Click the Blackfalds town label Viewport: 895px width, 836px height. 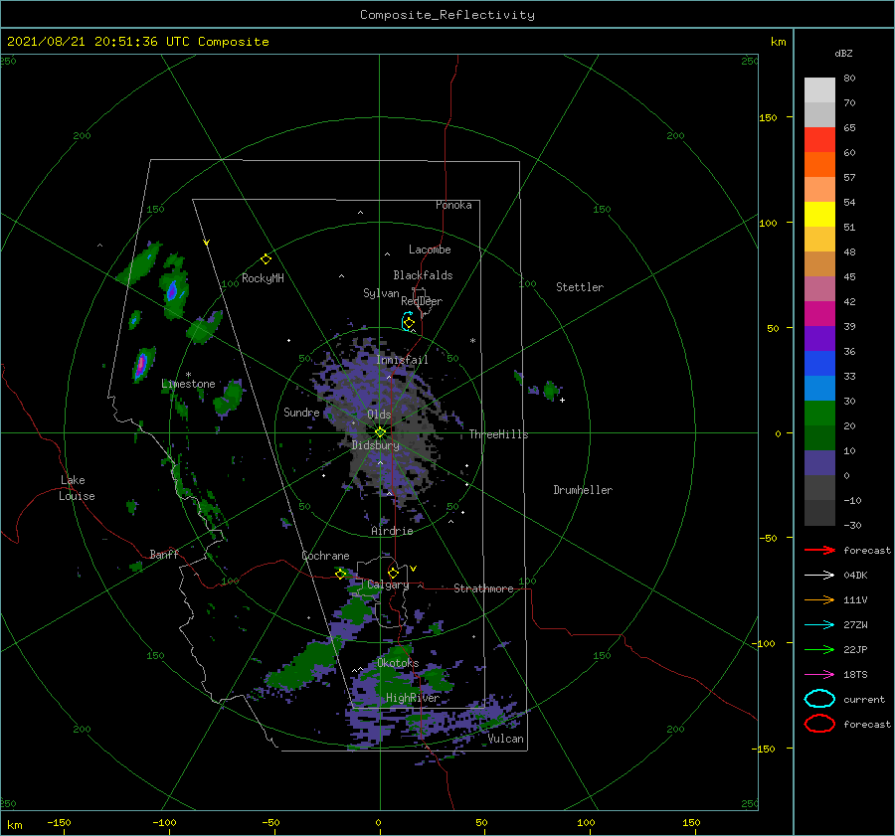click(423, 275)
